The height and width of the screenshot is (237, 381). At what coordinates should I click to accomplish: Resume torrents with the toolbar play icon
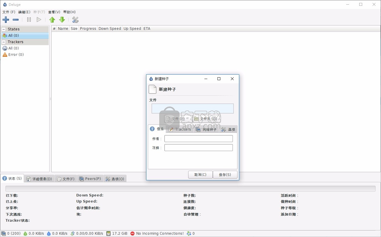click(39, 20)
